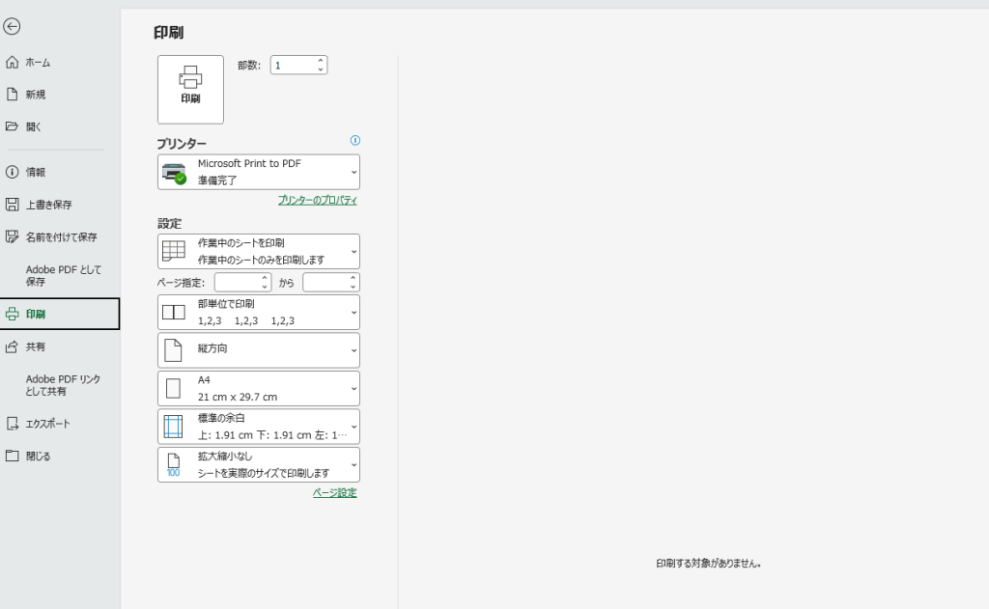Open a file via the 開く icon
The height and width of the screenshot is (609, 989).
coord(10,126)
